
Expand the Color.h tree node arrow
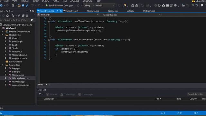tap(5, 38)
